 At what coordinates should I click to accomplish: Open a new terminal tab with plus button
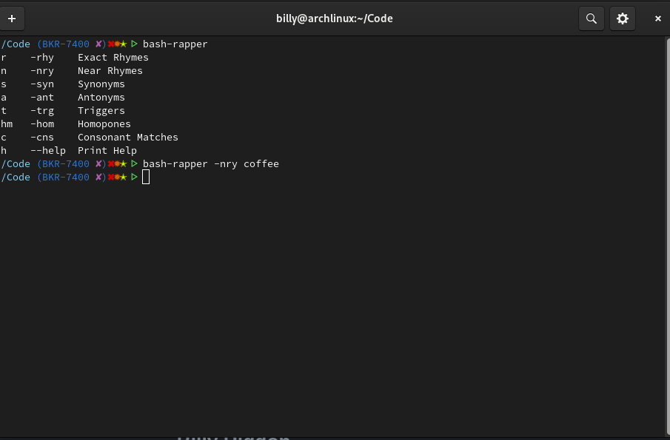coord(12,18)
